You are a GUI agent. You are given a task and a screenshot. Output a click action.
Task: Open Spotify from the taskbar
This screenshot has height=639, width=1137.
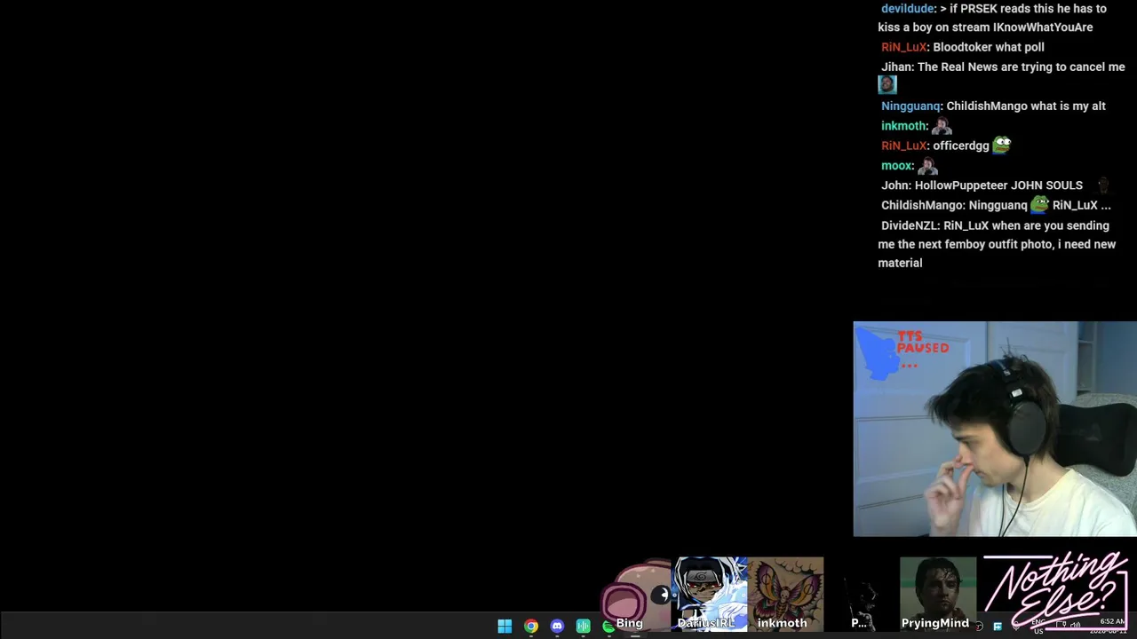coord(608,627)
